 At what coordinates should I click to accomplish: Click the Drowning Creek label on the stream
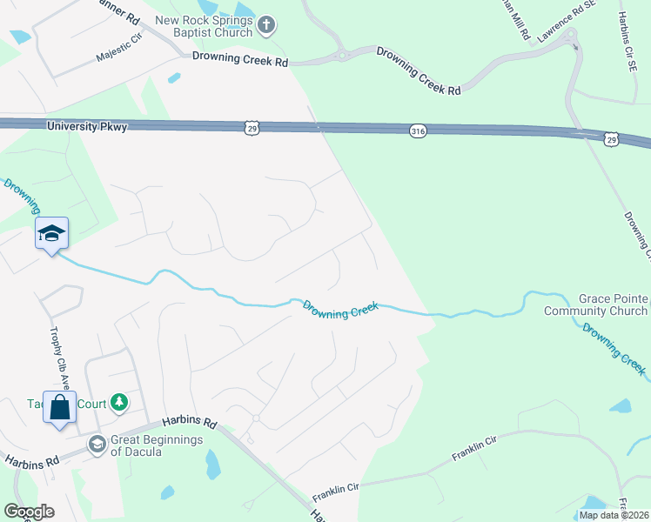[340, 310]
